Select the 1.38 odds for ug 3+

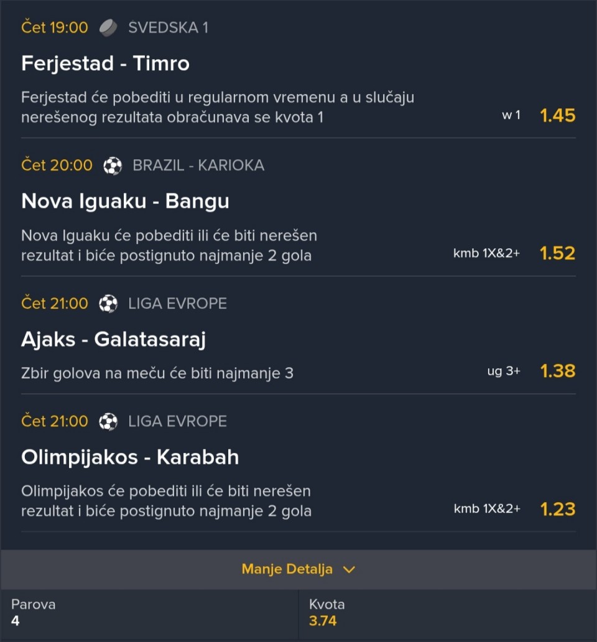[x=557, y=371]
